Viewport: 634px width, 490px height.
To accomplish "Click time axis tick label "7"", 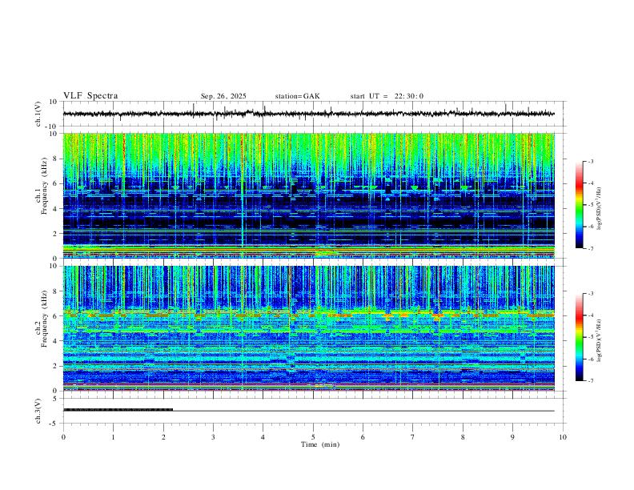I will [x=413, y=437].
